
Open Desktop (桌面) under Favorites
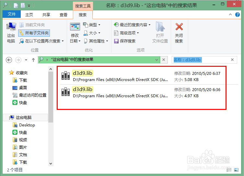point(20,88)
